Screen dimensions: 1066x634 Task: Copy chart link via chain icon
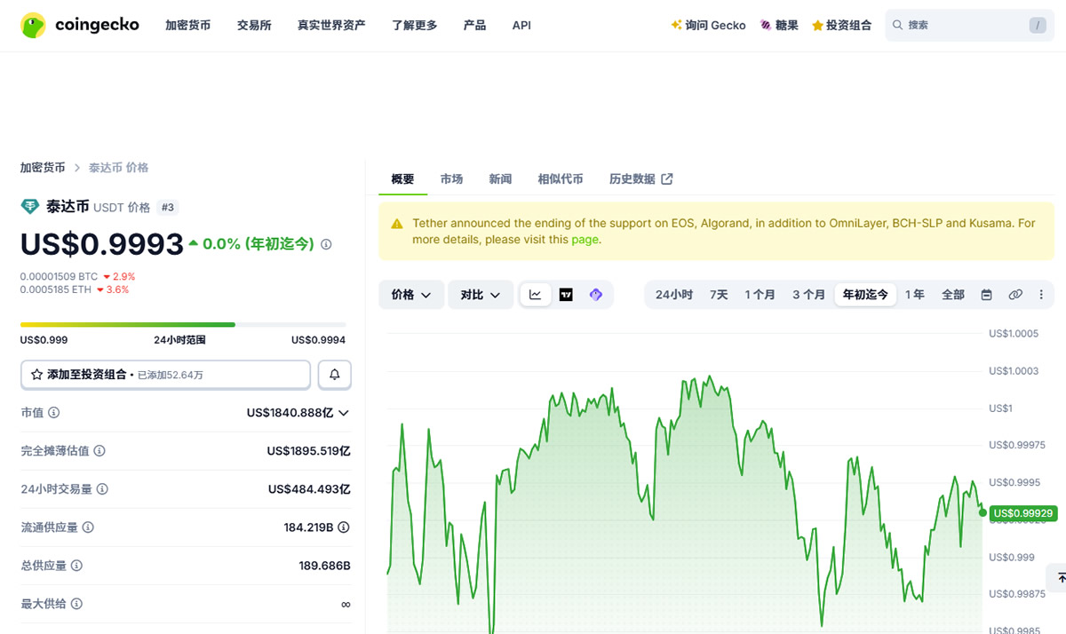(1015, 295)
